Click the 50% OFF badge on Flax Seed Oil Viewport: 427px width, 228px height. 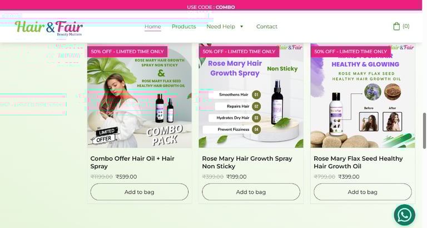point(350,52)
